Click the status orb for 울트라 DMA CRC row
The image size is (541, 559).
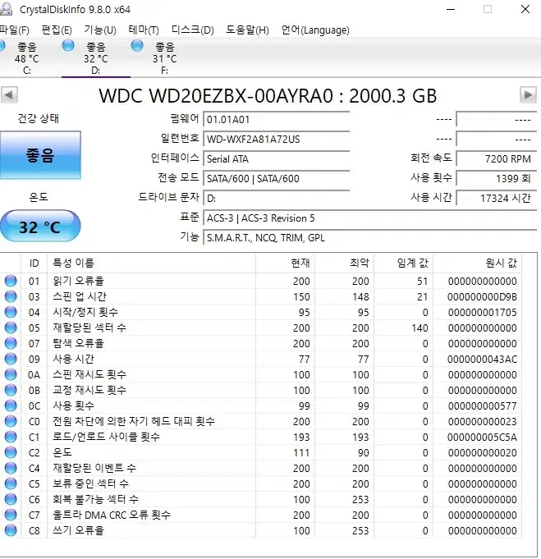[11, 515]
